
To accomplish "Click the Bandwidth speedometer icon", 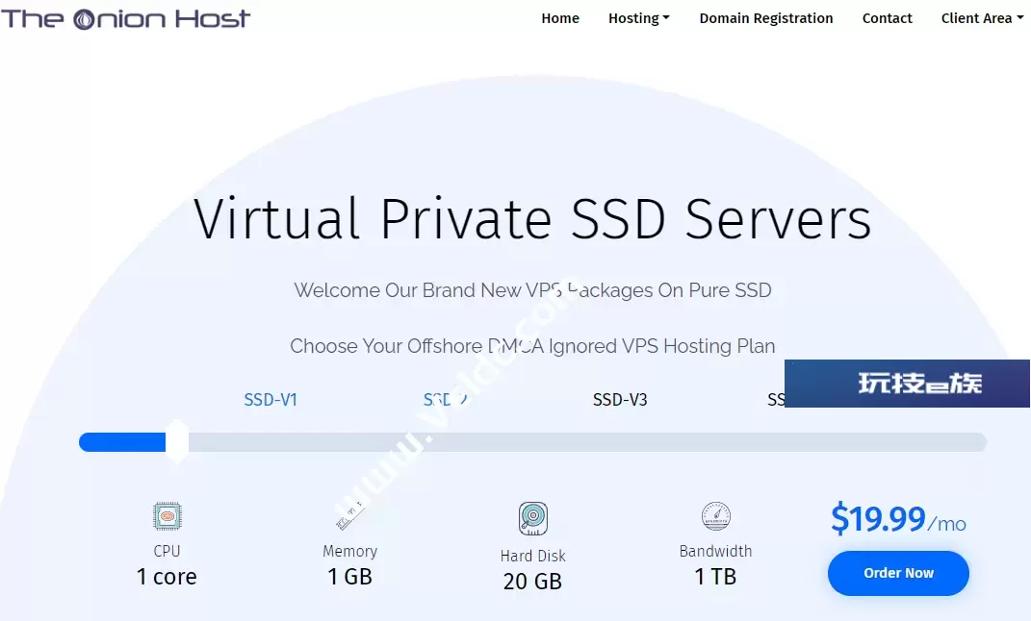I will click(x=715, y=517).
